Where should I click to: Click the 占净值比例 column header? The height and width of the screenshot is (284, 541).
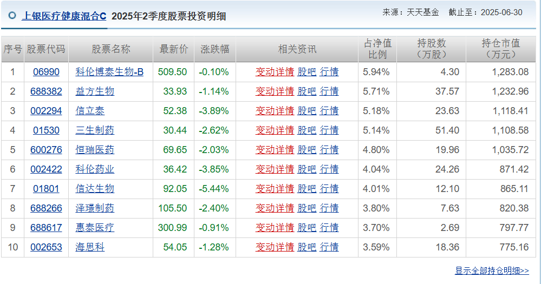[377, 49]
